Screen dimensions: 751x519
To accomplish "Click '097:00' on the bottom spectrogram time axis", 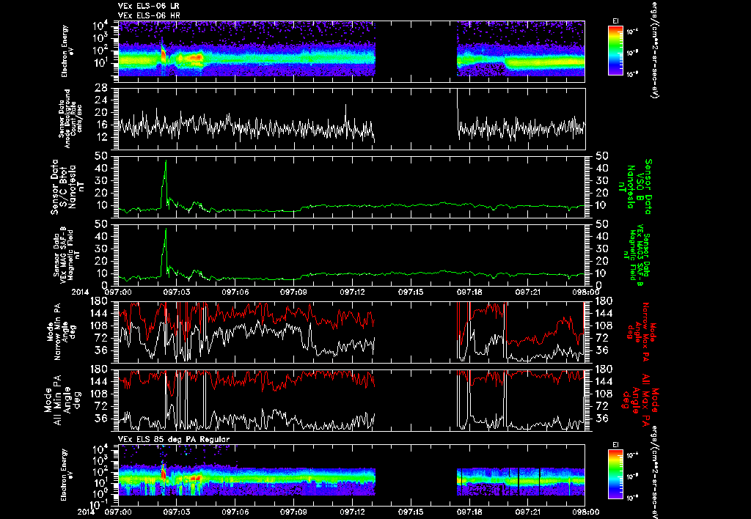I will coord(118,512).
